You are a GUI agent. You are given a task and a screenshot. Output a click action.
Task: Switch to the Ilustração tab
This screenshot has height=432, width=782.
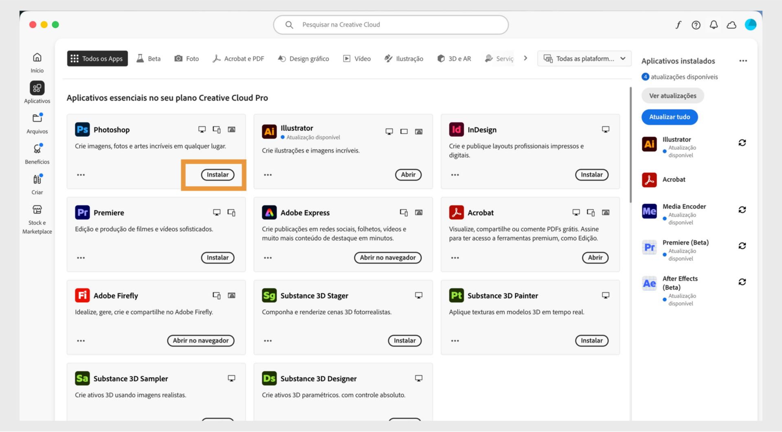(404, 59)
